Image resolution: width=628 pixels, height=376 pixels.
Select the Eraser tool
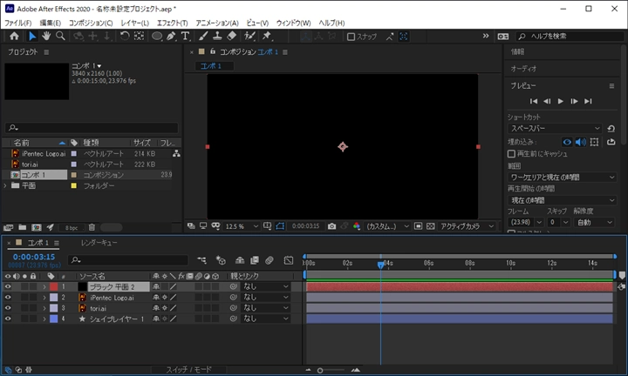click(230, 37)
